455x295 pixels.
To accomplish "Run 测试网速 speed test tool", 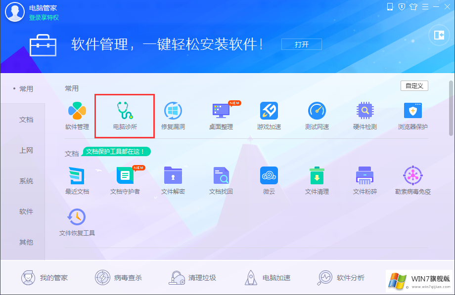I will pyautogui.click(x=317, y=116).
